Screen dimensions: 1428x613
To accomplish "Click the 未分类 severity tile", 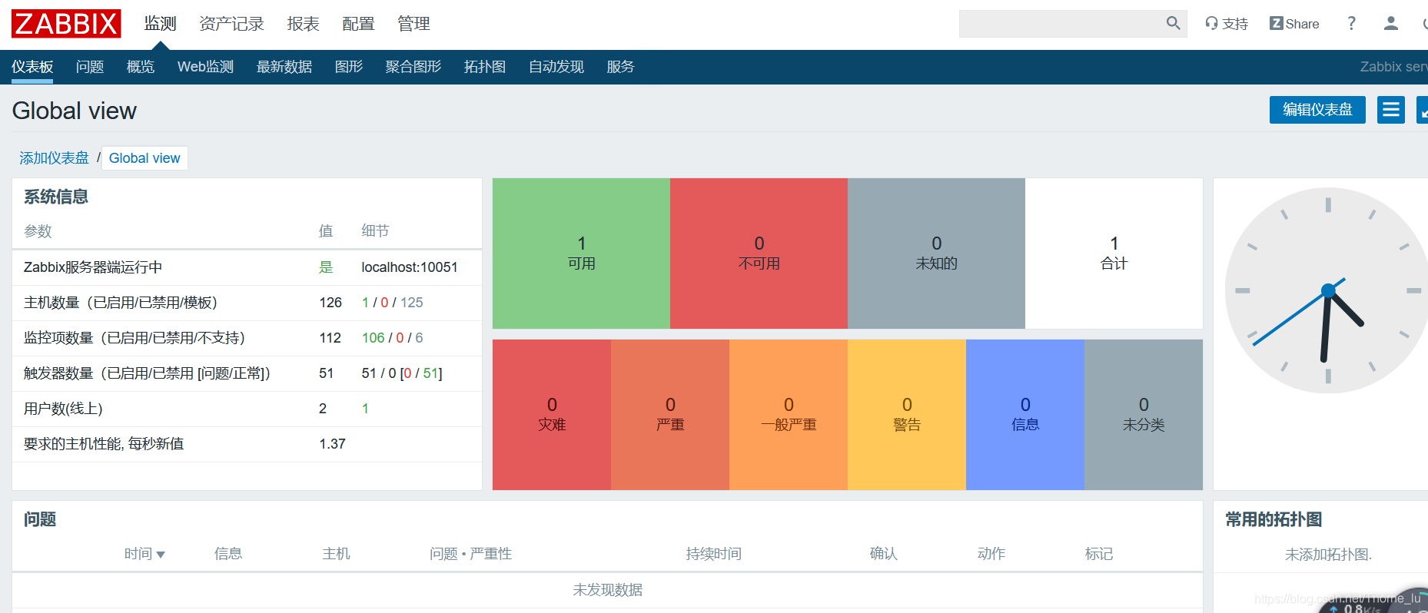I will point(1144,415).
